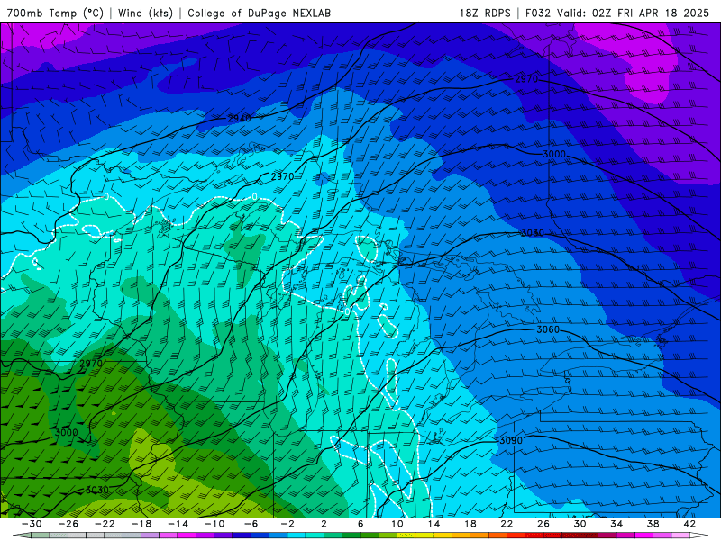Click the "02Z FRI APR 18 2025" valid time
Screen dimensions: 721x540
tap(651, 13)
